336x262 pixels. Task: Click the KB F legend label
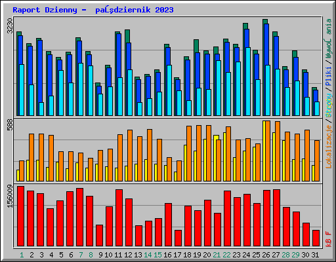(328, 239)
